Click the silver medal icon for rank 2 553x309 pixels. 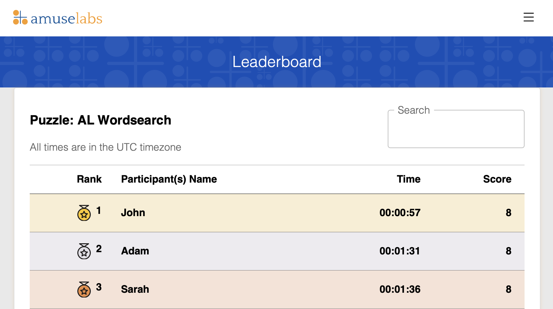[x=84, y=251]
